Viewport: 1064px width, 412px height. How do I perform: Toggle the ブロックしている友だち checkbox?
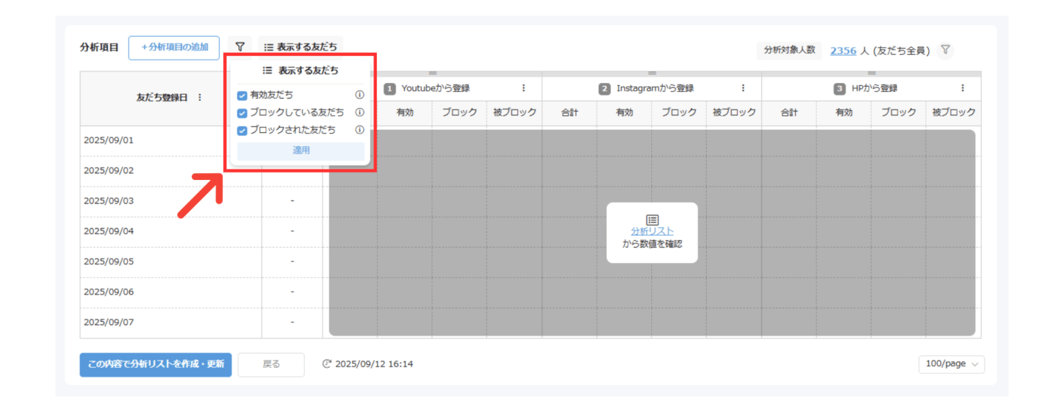(242, 113)
